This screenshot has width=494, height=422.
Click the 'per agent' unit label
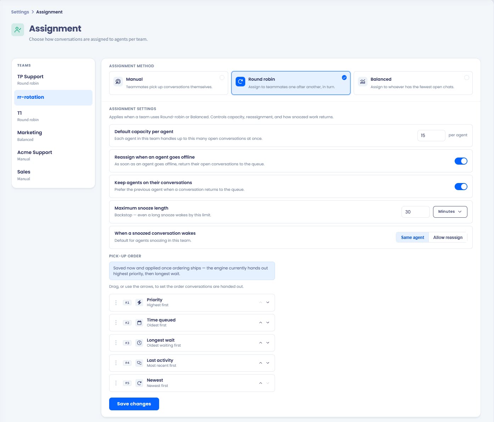458,135
